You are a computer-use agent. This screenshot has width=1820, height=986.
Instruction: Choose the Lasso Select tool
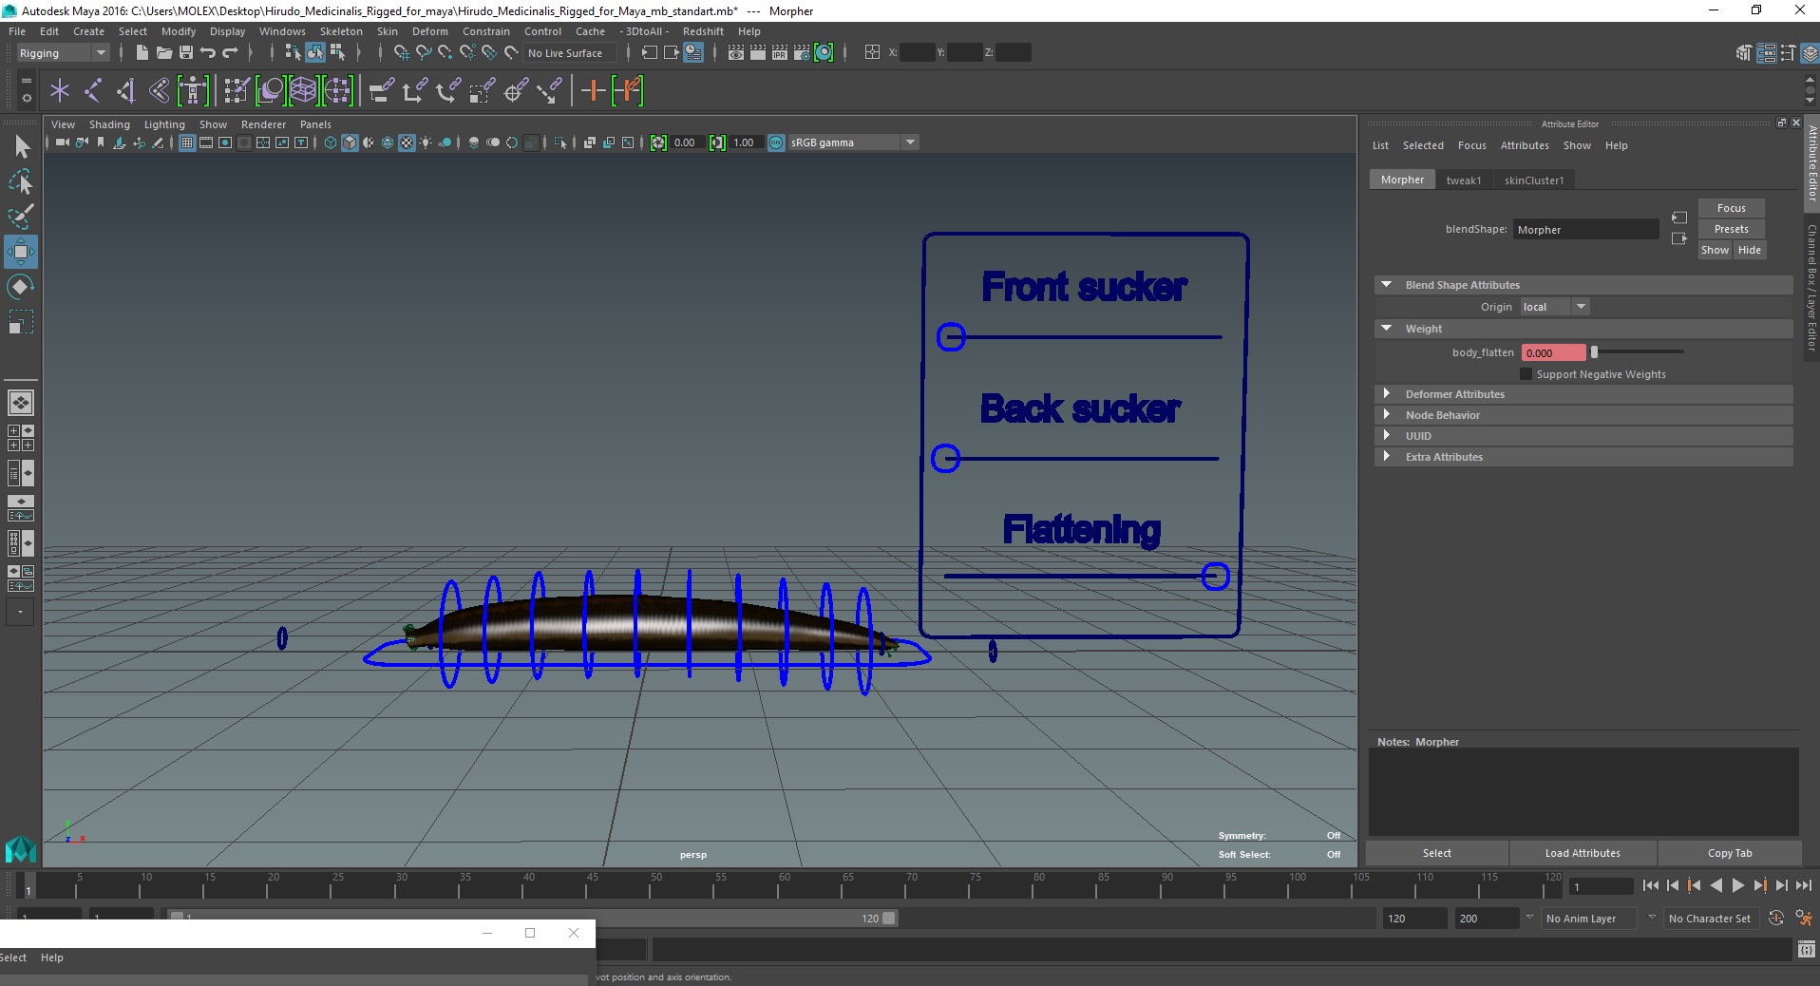[x=21, y=181]
